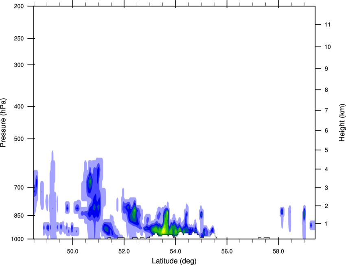This screenshot has height=265, width=346.
Task: Click the 50.0 latitude tick label
Action: (72, 252)
